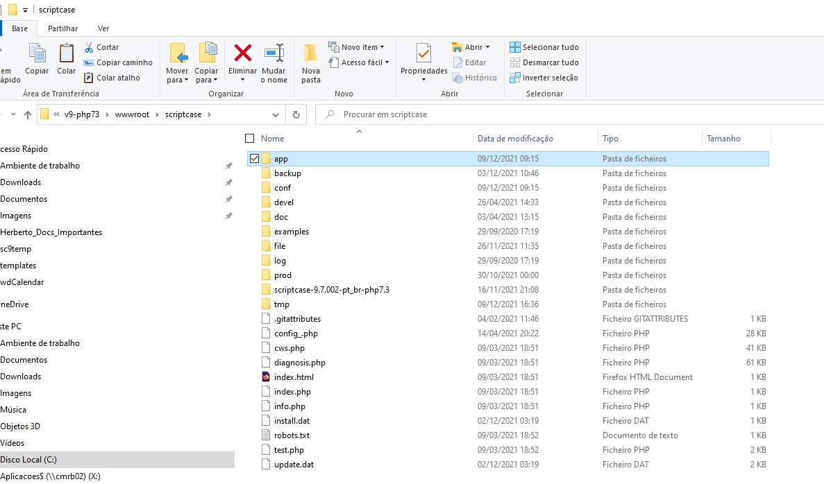Viewport: 824px width, 484px height.
Task: Select the test.php file
Action: (289, 450)
